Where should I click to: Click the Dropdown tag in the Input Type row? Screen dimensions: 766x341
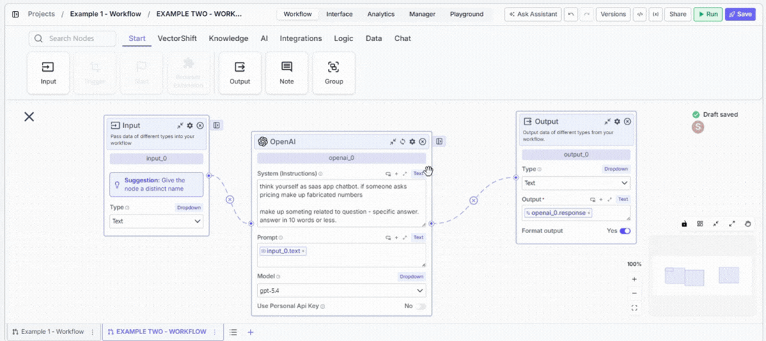(x=189, y=207)
